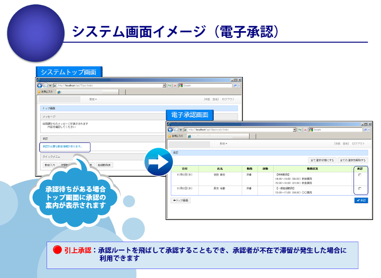Screen dimensions: 381x278
Task: Go forward in the Approvals window browser
Action: [176, 130]
